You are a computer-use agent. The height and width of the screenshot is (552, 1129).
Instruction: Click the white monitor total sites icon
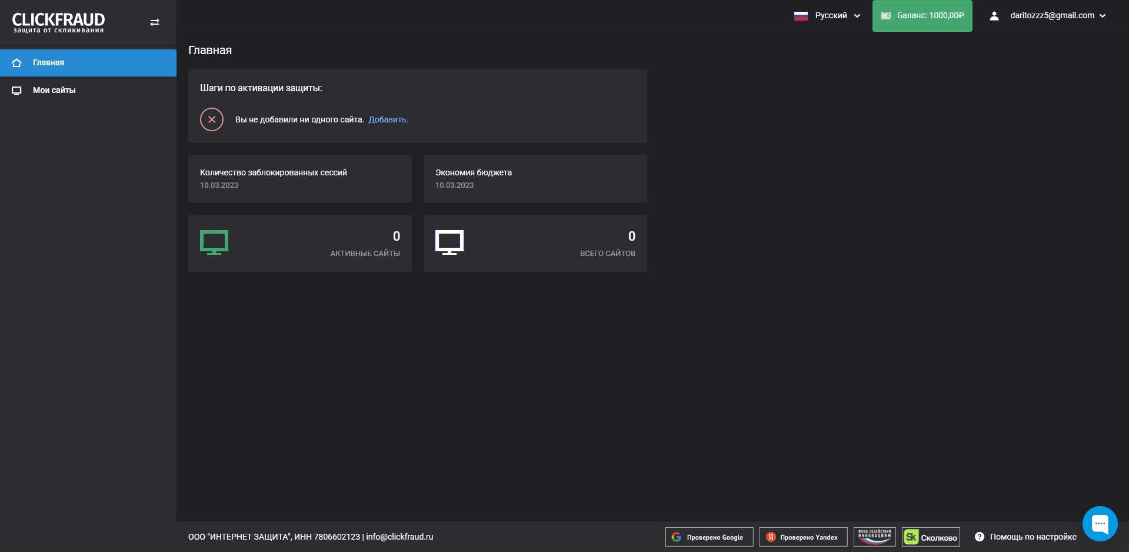(449, 242)
